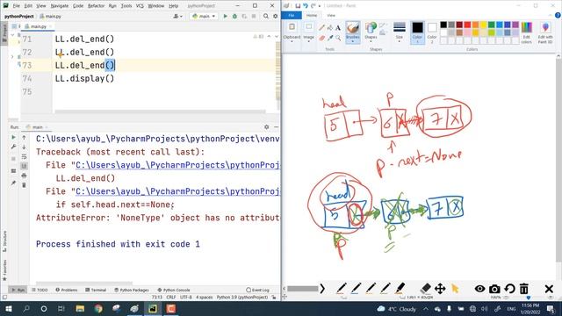
Task: Toggle soft-wrap in Run console
Action: (x=24, y=156)
